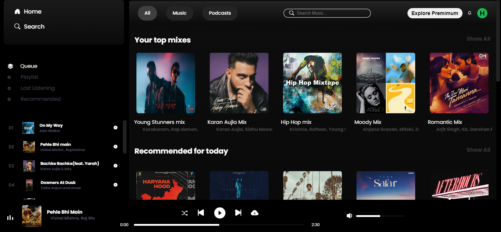This screenshot has width=501, height=232.
Task: Click the song progress bar
Action: click(x=219, y=225)
